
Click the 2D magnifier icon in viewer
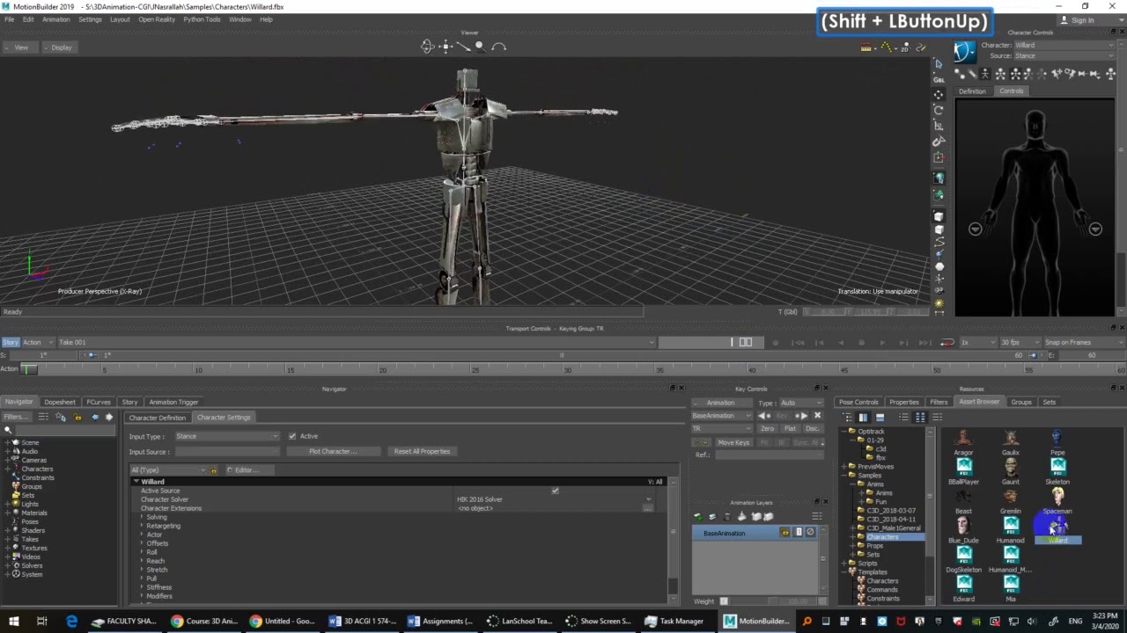[904, 47]
